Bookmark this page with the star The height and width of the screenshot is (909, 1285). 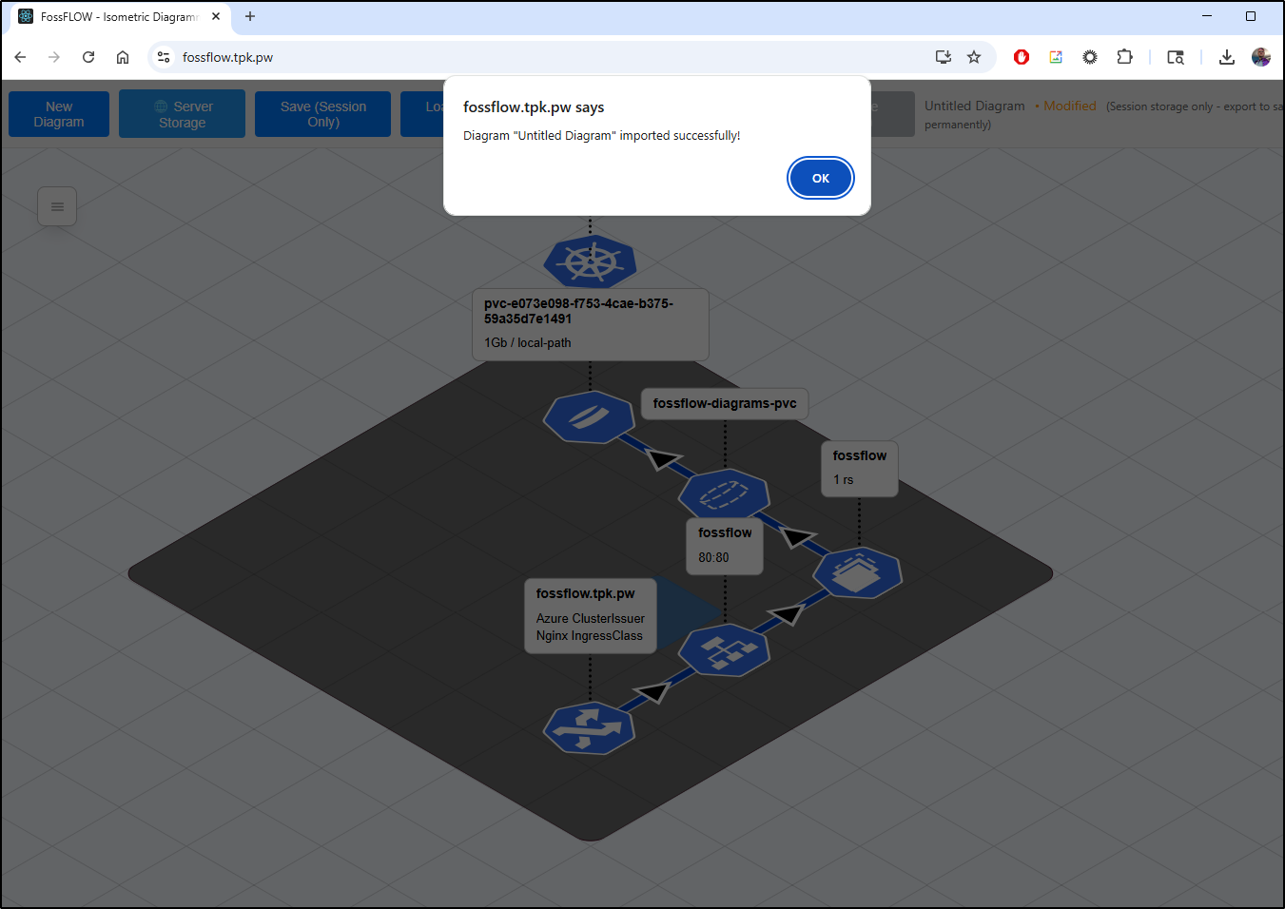[974, 57]
